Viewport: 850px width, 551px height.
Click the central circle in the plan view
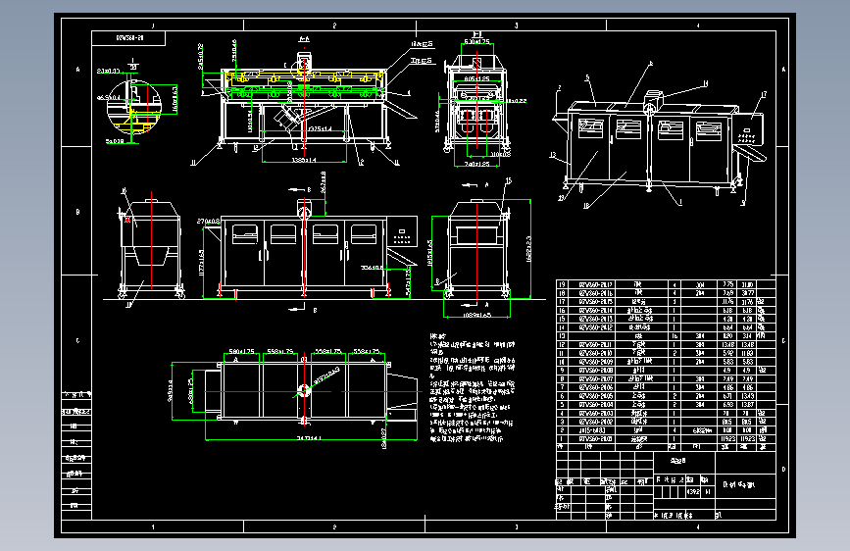pyautogui.click(x=304, y=390)
